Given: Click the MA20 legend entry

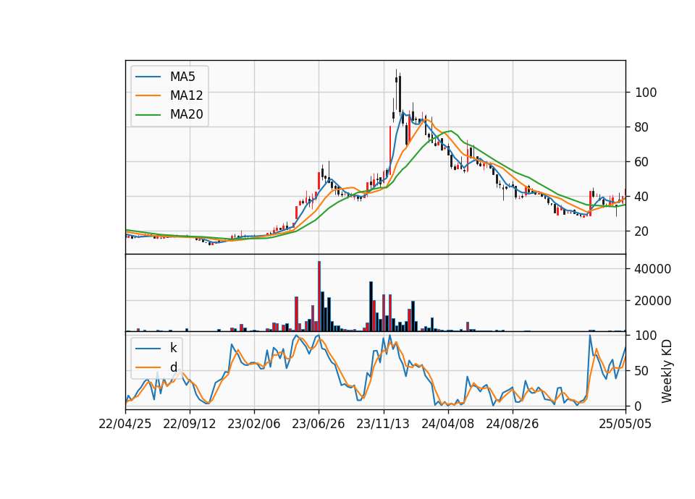Looking at the screenshot, I should [x=170, y=114].
